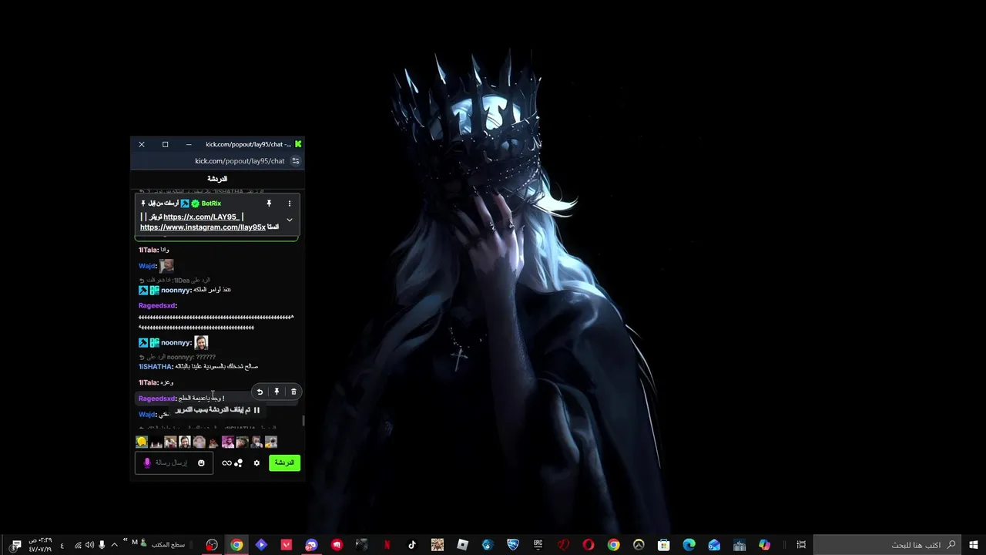Open the emoji picker smiley icon
Screen dimensions: 986x555
click(x=201, y=462)
